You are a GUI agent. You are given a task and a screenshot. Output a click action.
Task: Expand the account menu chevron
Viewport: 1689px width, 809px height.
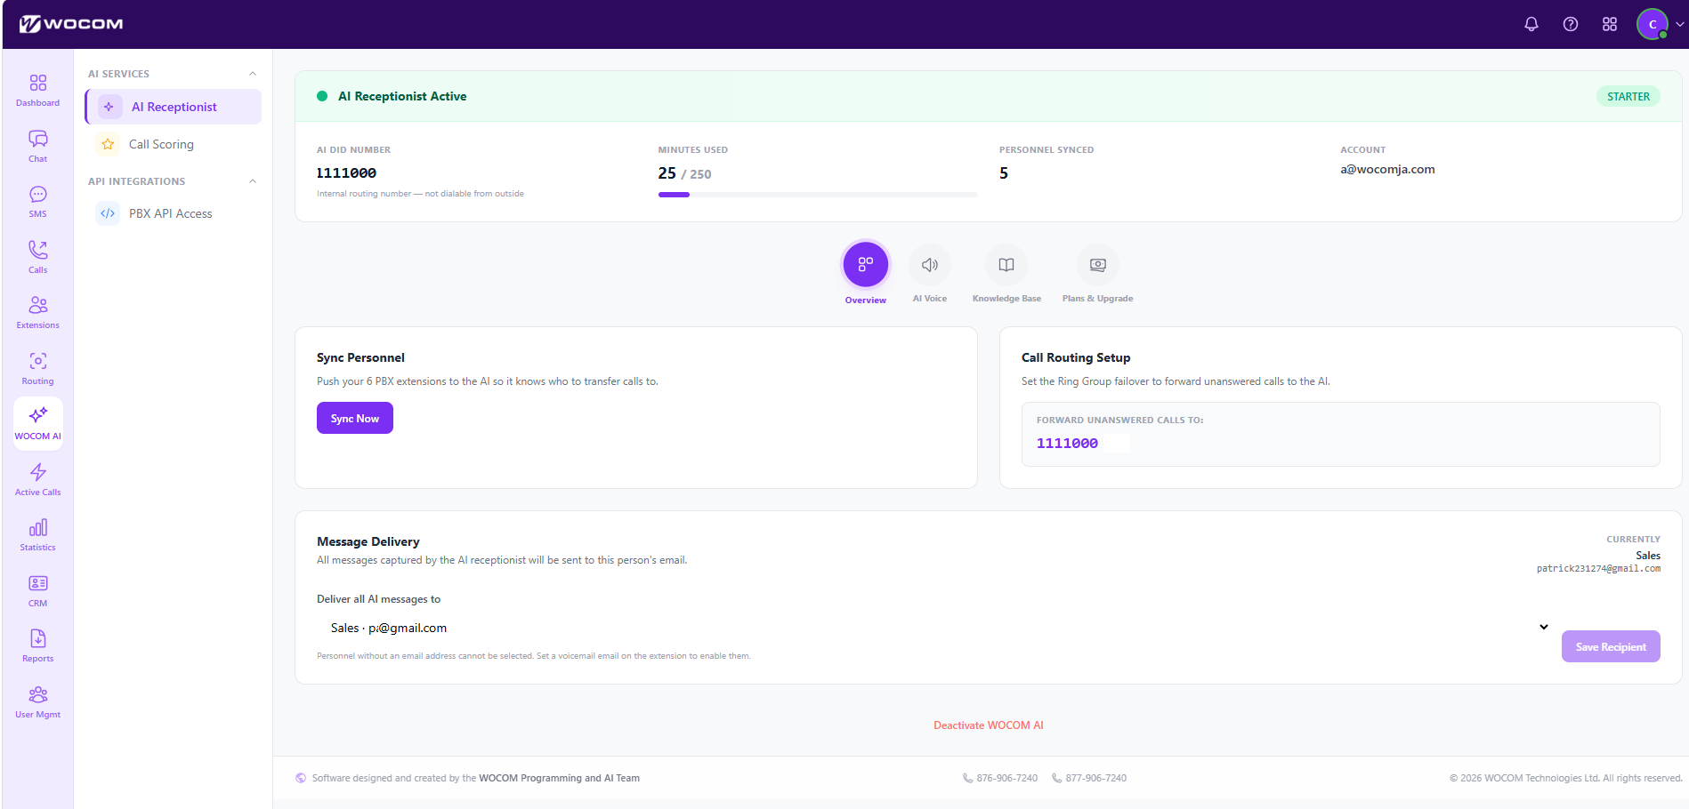tap(1679, 24)
